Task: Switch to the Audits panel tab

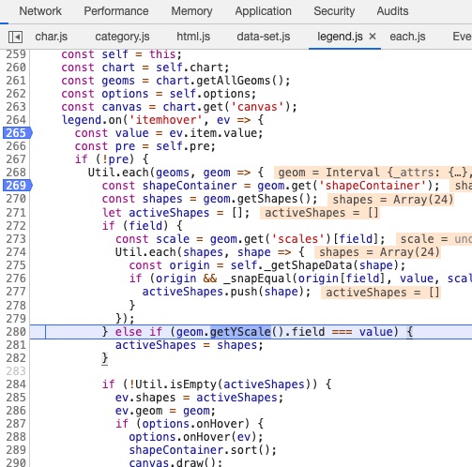Action: pyautogui.click(x=392, y=11)
